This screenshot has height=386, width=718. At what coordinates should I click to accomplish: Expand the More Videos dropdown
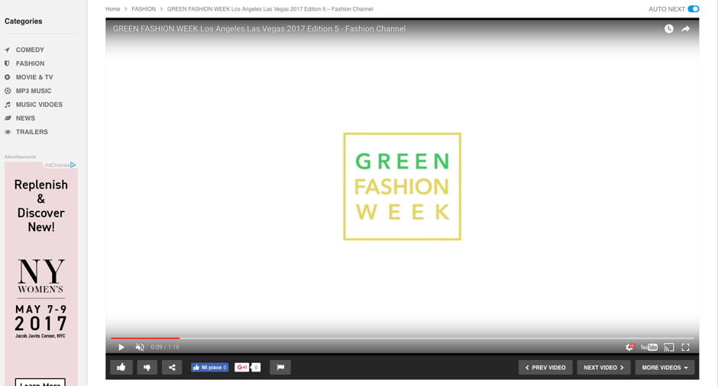(x=665, y=367)
